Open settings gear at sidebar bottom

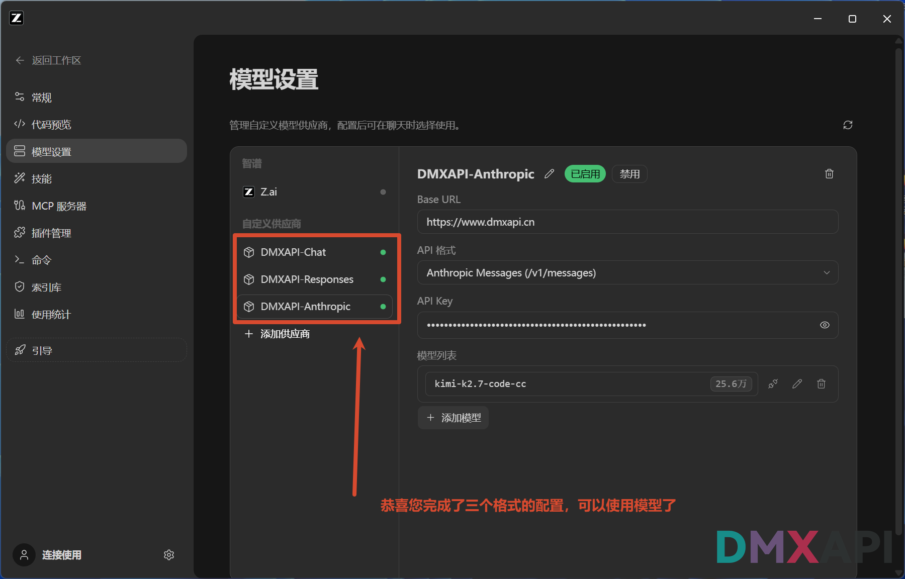(x=169, y=555)
